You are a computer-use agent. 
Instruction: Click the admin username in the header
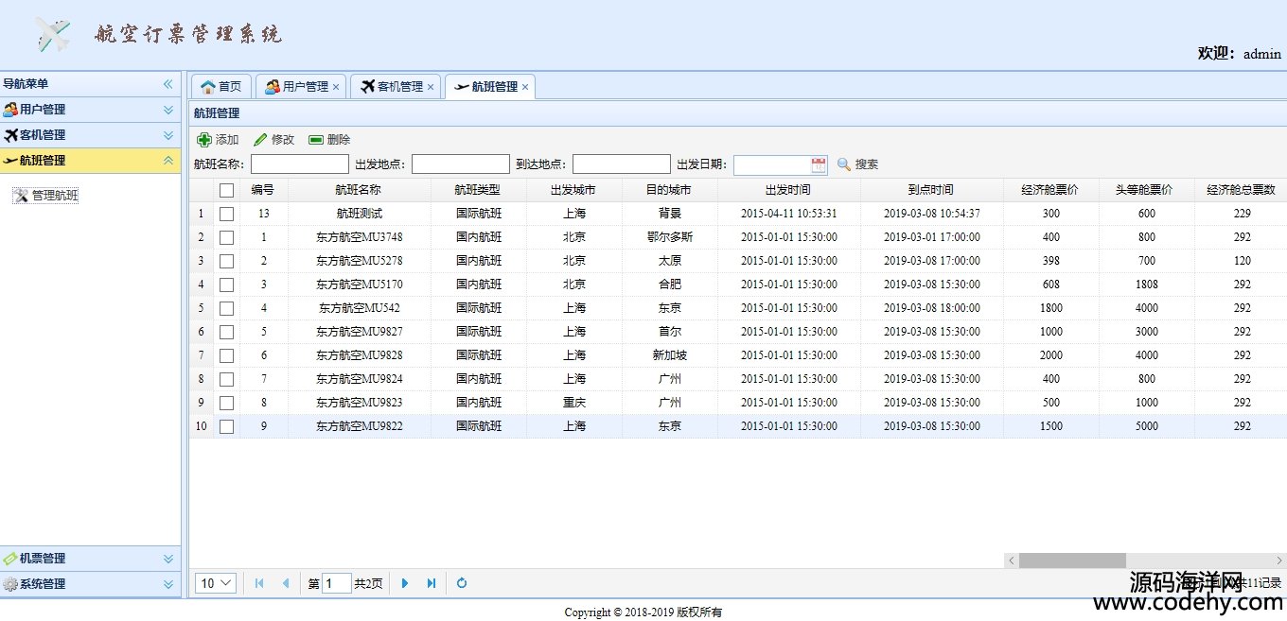click(x=1262, y=54)
